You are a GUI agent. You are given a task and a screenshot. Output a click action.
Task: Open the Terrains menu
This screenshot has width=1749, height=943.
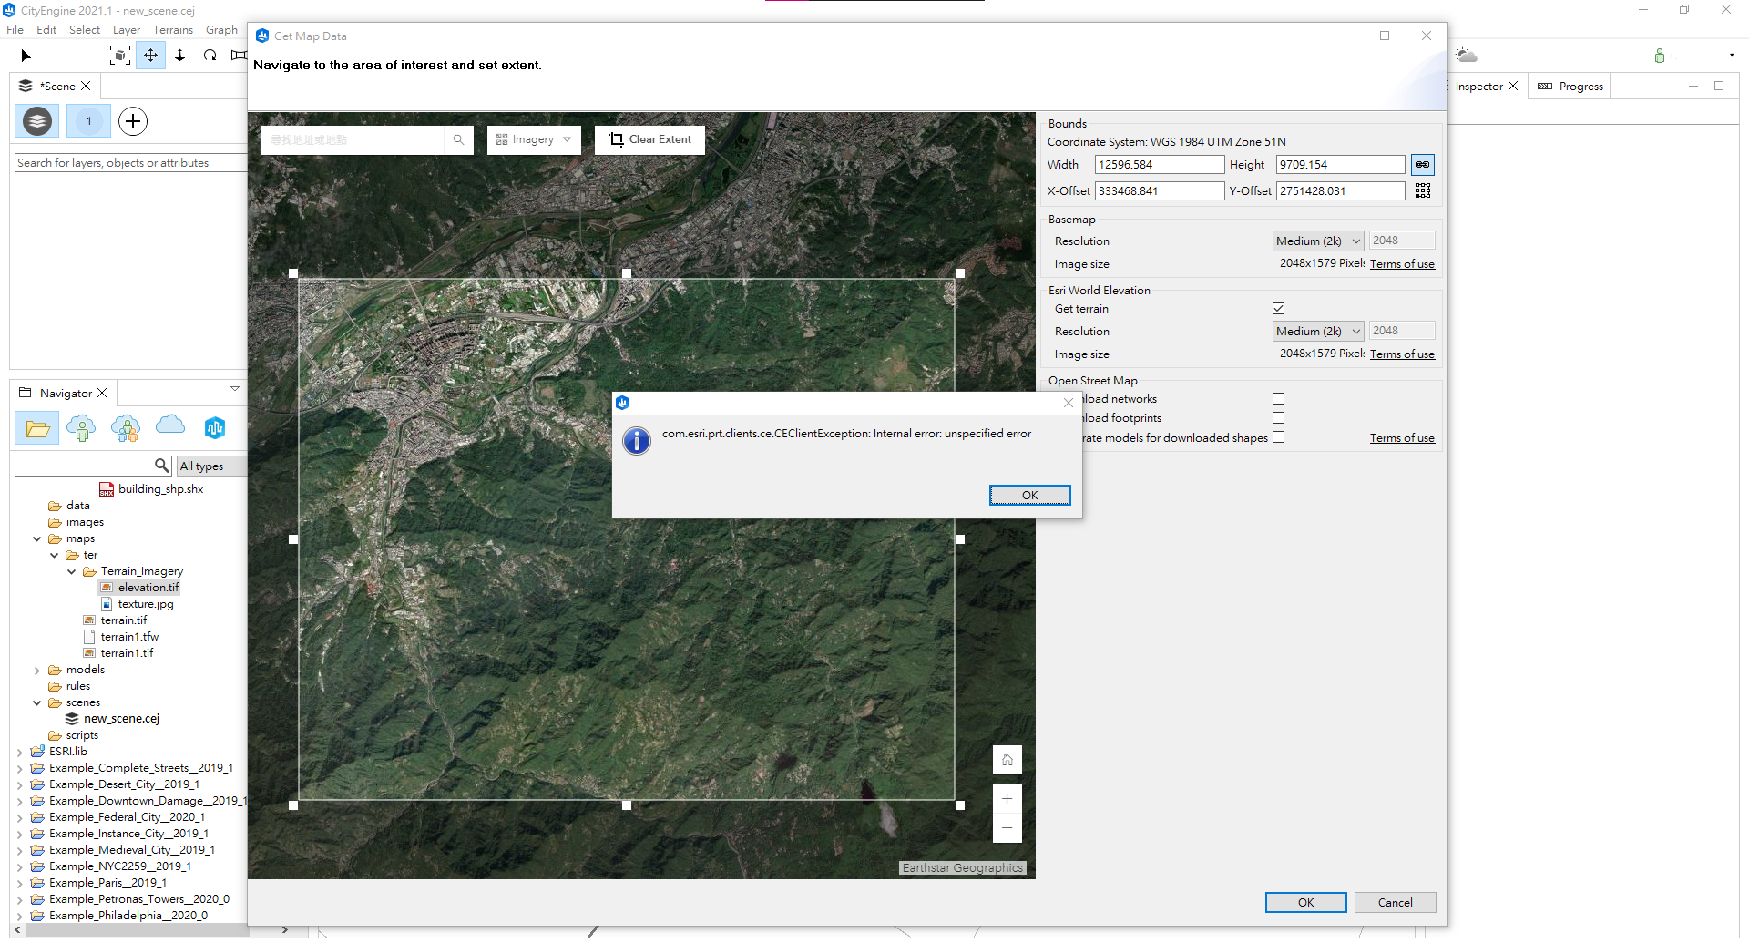[x=173, y=30]
